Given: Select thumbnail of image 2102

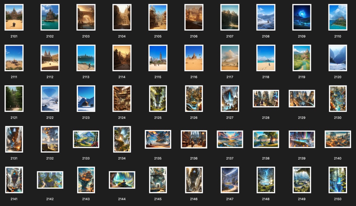Looking at the screenshot, I should tap(50, 17).
